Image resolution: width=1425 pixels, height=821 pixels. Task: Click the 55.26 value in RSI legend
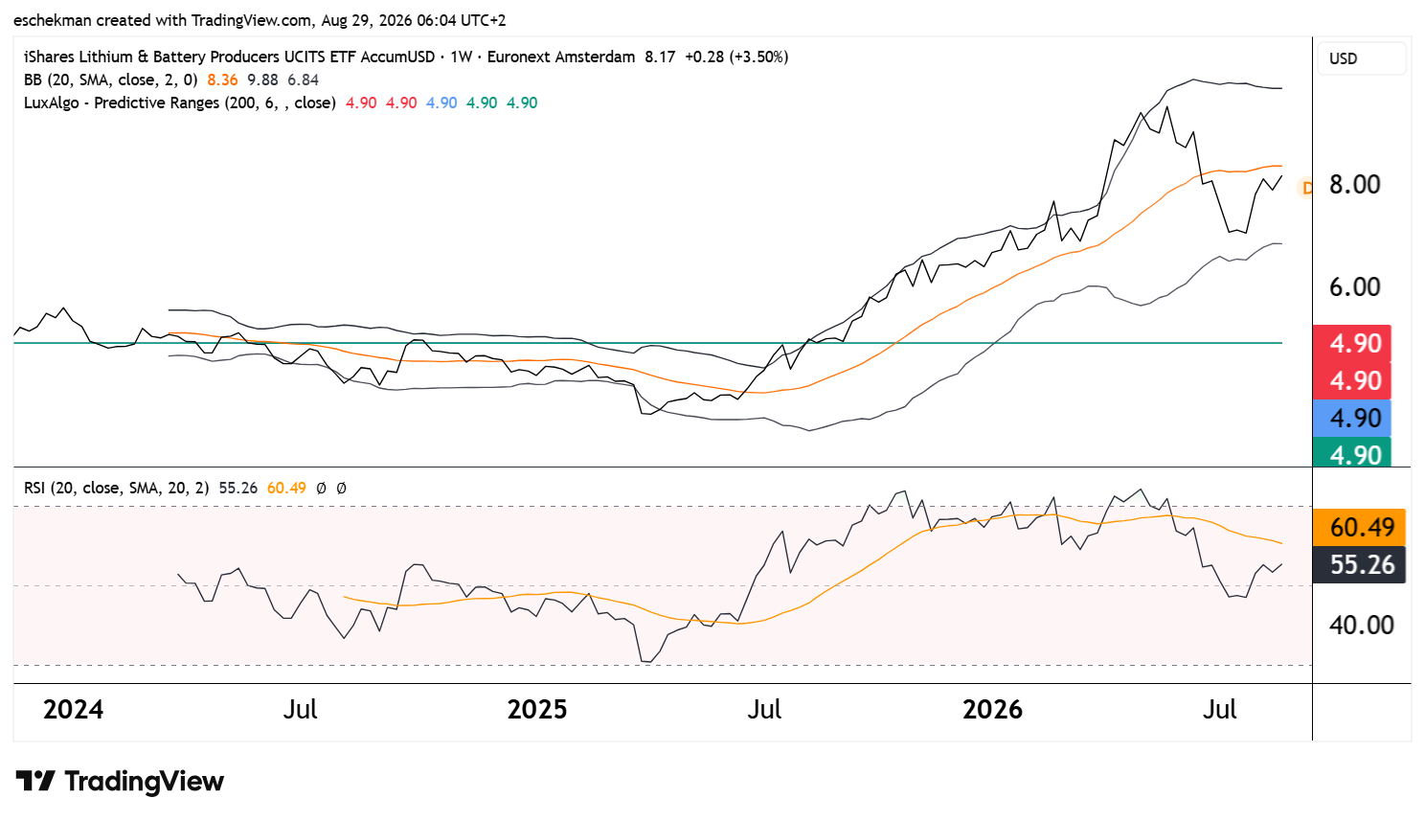[x=238, y=488]
